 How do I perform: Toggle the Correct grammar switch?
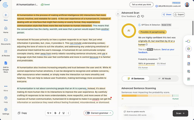[x=87, y=113]
